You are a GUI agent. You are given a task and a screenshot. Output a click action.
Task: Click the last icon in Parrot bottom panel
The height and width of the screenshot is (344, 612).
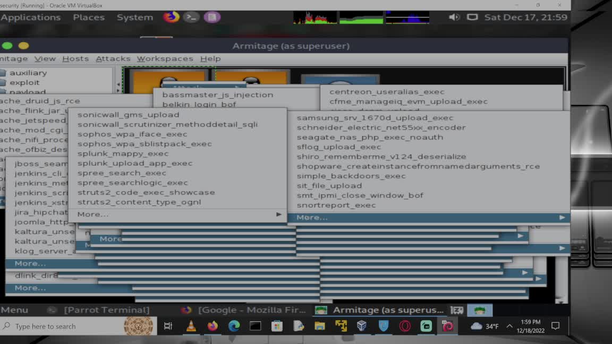[x=480, y=310]
